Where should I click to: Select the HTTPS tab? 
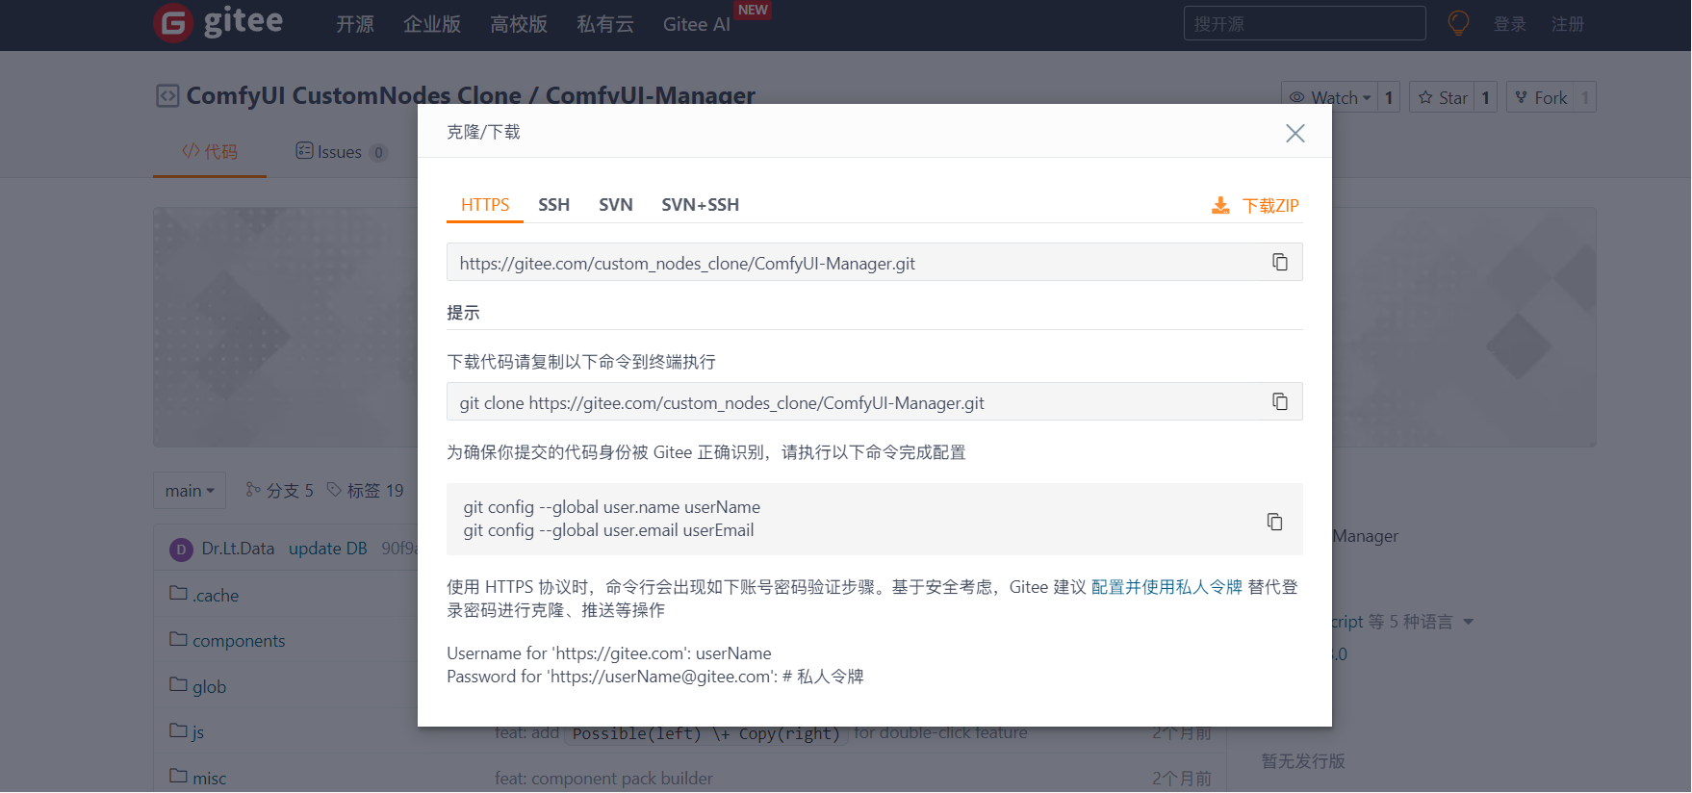point(485,205)
